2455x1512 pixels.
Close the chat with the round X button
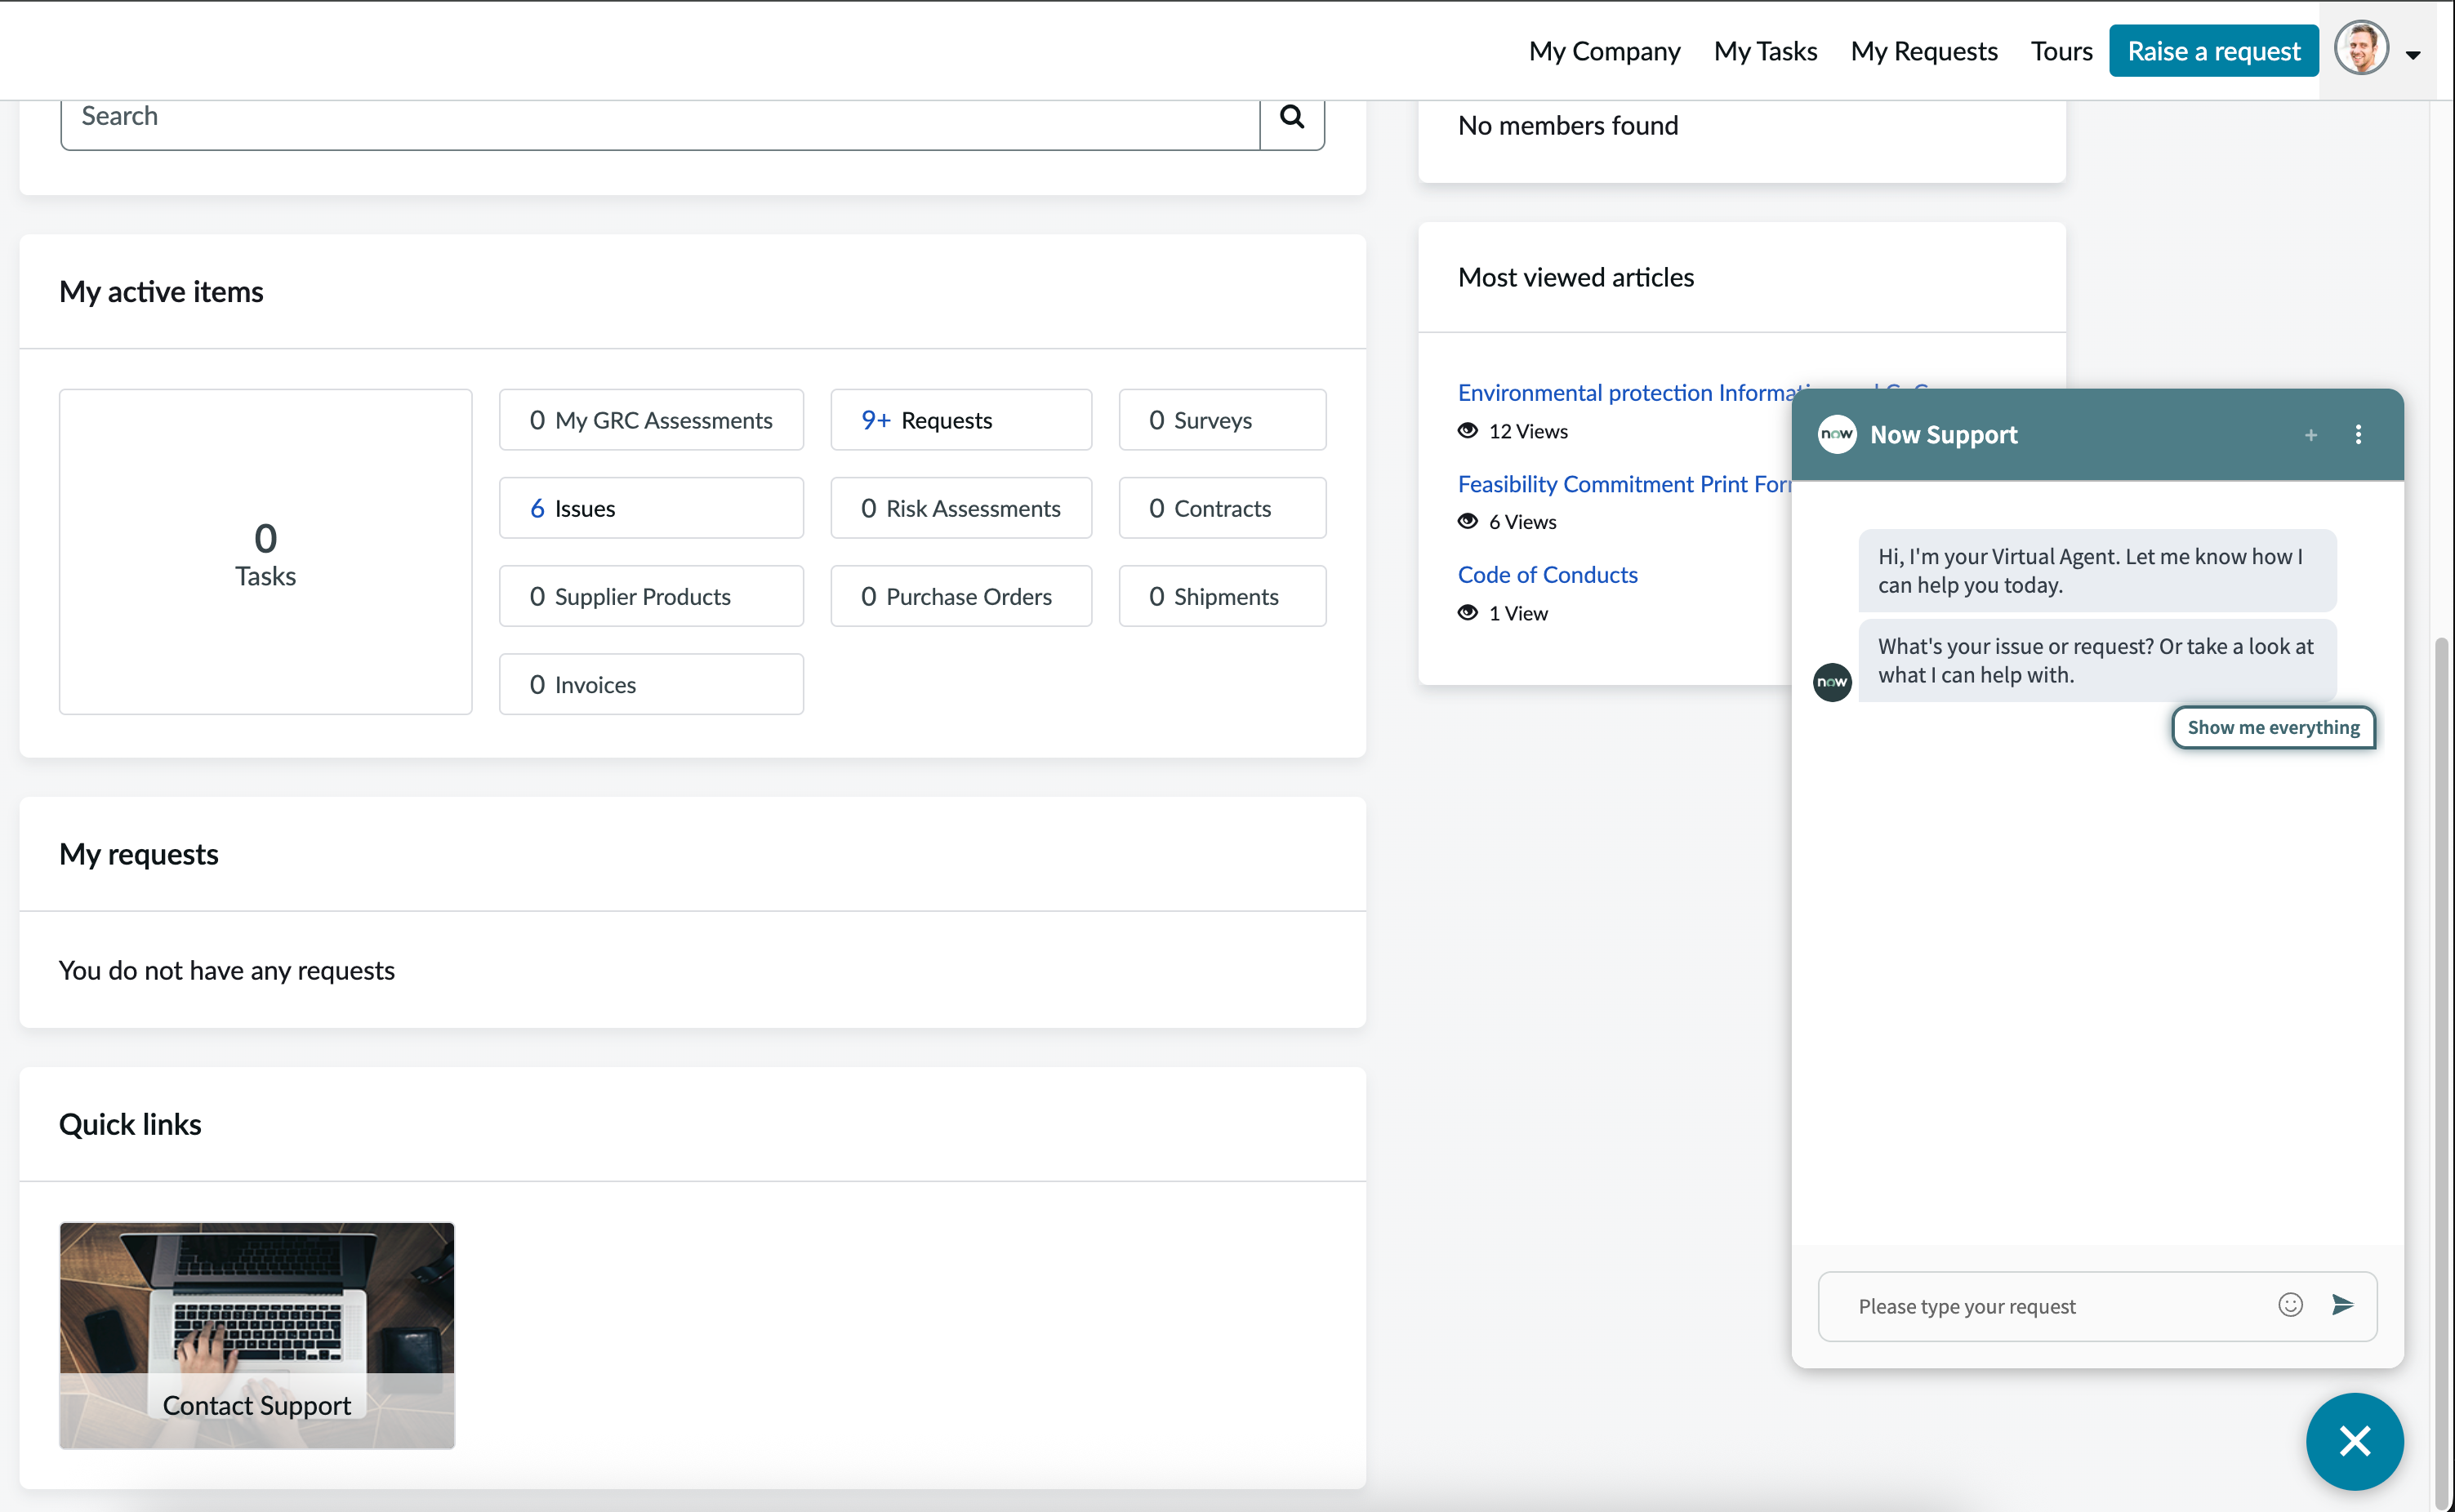click(2355, 1441)
